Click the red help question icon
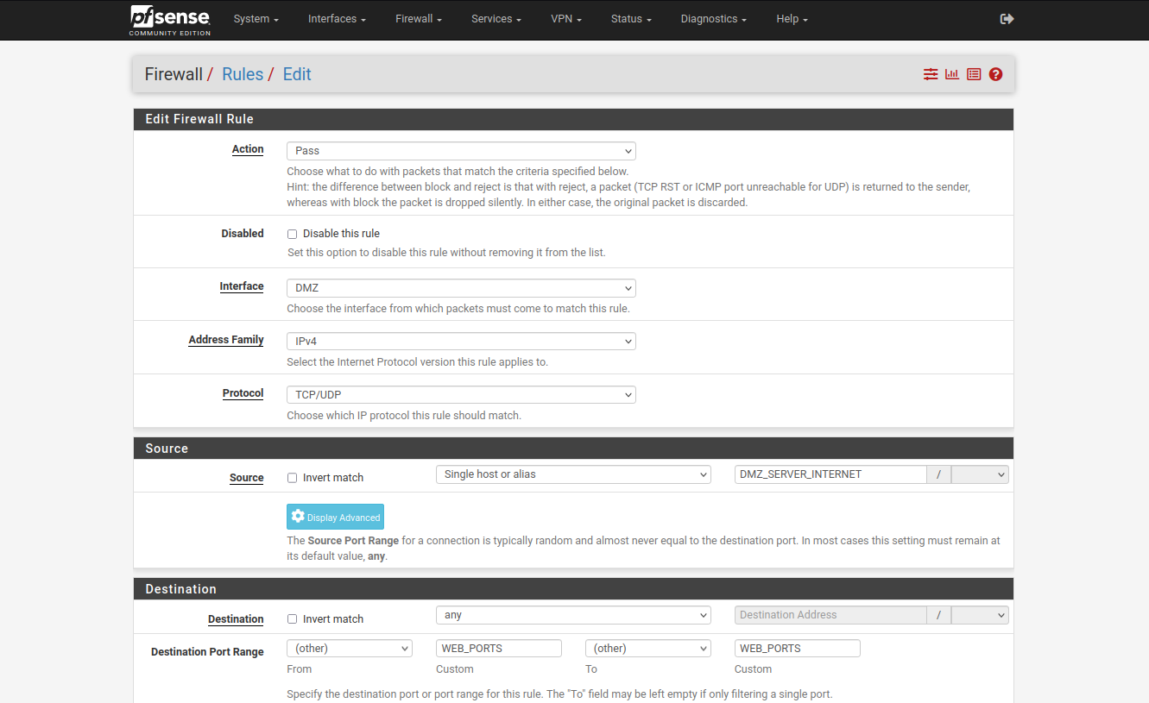 995,74
